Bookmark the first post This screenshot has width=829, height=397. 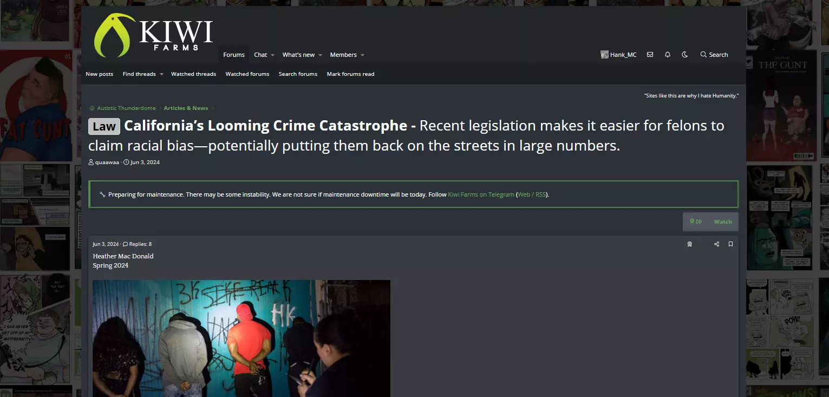[730, 244]
